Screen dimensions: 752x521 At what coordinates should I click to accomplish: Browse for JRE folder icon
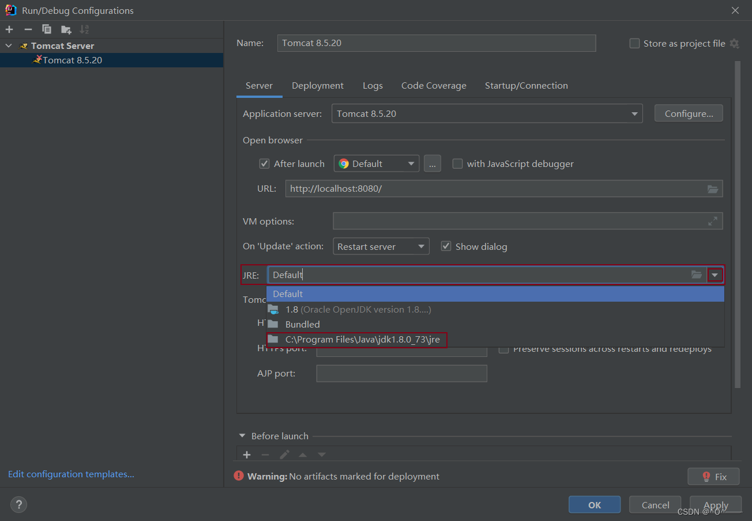(697, 275)
